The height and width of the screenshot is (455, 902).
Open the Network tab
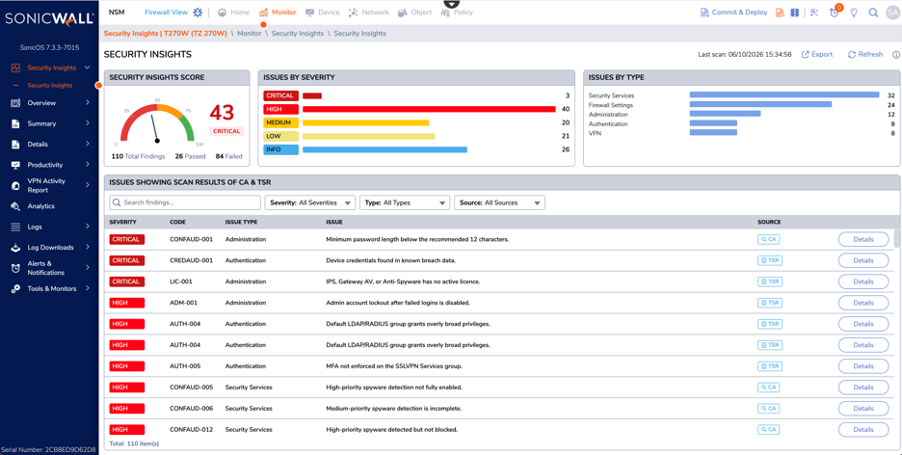(x=368, y=13)
